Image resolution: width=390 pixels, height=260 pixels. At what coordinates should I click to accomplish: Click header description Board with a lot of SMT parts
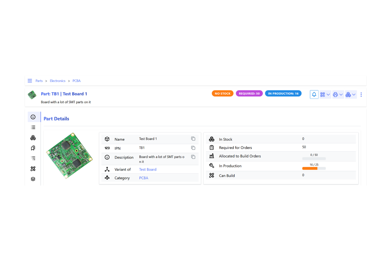[x=66, y=102]
